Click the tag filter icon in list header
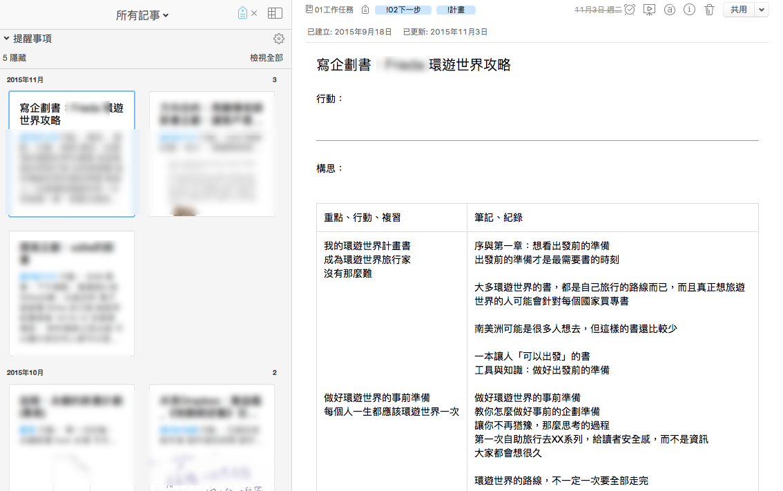The image size is (783, 491). pos(242,13)
